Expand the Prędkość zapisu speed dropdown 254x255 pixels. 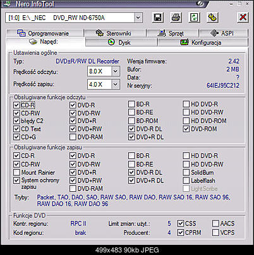click(116, 85)
